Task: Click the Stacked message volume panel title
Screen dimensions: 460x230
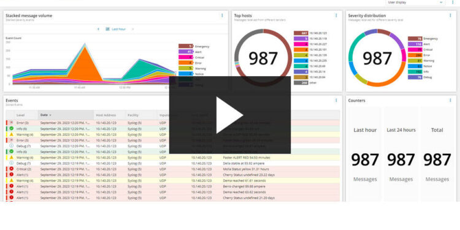Action: (x=29, y=15)
